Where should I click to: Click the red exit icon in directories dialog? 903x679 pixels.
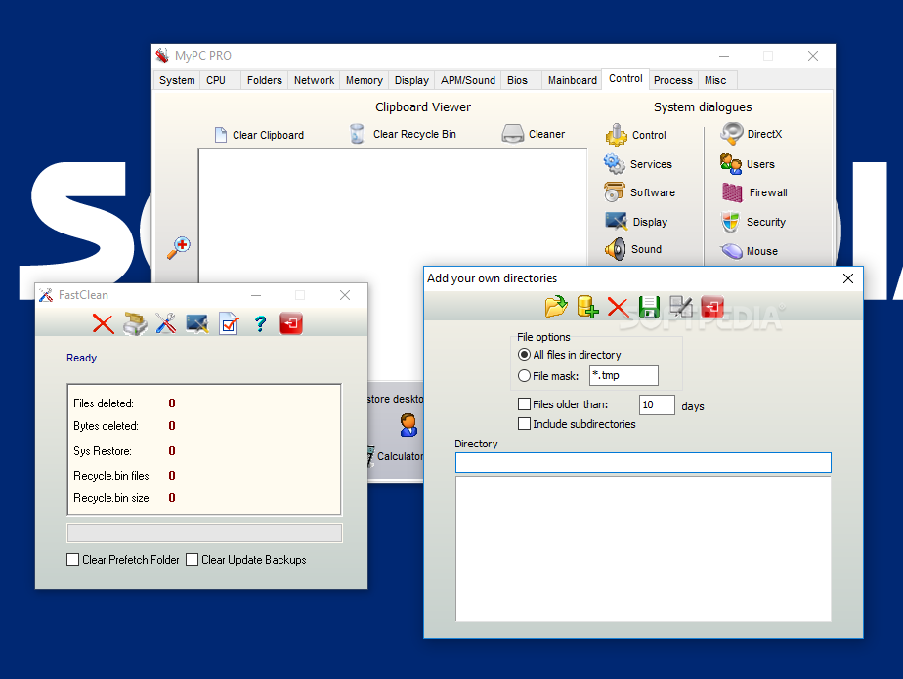click(x=712, y=307)
